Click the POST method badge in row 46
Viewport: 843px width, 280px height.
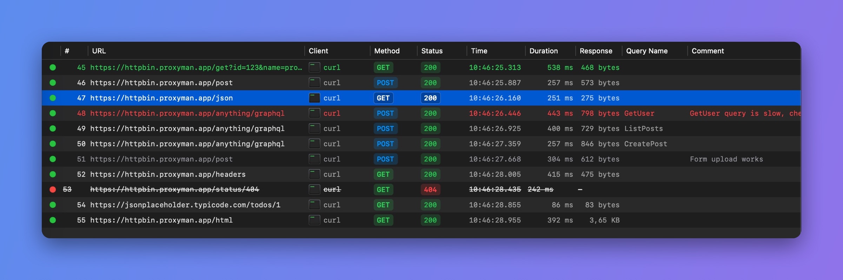tap(385, 83)
